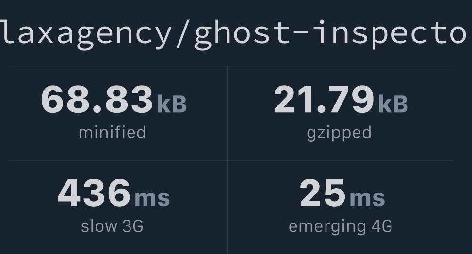Click vertical divider between minified and gzipped
This screenshot has width=472, height=254.
click(227, 112)
